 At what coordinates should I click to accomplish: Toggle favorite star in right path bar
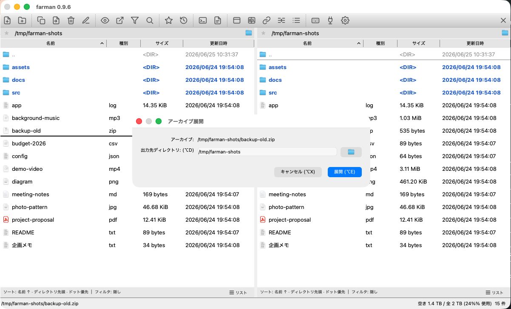[x=263, y=33]
